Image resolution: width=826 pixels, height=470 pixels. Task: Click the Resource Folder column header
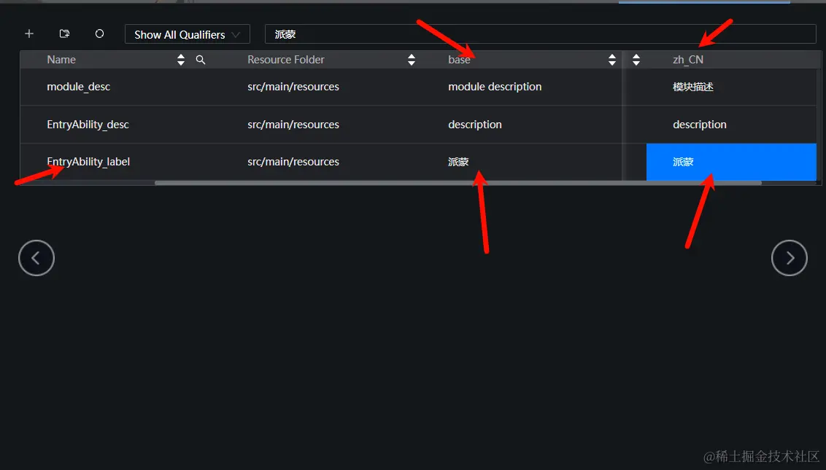[286, 60]
